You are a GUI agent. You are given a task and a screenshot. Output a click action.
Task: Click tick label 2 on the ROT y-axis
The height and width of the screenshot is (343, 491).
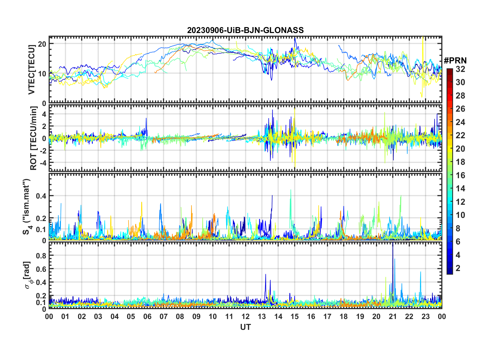click(44, 126)
